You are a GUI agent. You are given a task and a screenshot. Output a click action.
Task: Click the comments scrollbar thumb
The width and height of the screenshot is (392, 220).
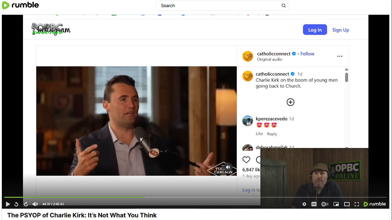coord(346,77)
